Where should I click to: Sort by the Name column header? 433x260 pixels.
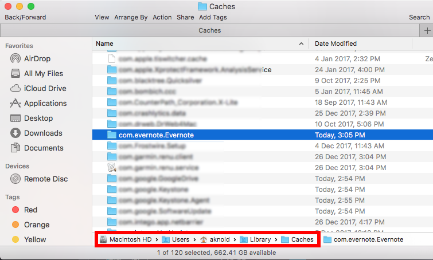(200, 44)
